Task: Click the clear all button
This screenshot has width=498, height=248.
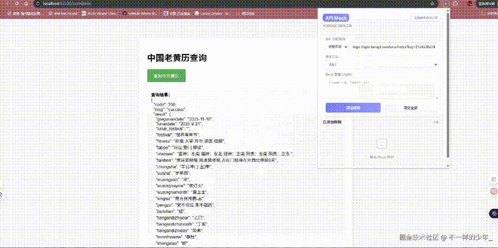Action: [410, 107]
